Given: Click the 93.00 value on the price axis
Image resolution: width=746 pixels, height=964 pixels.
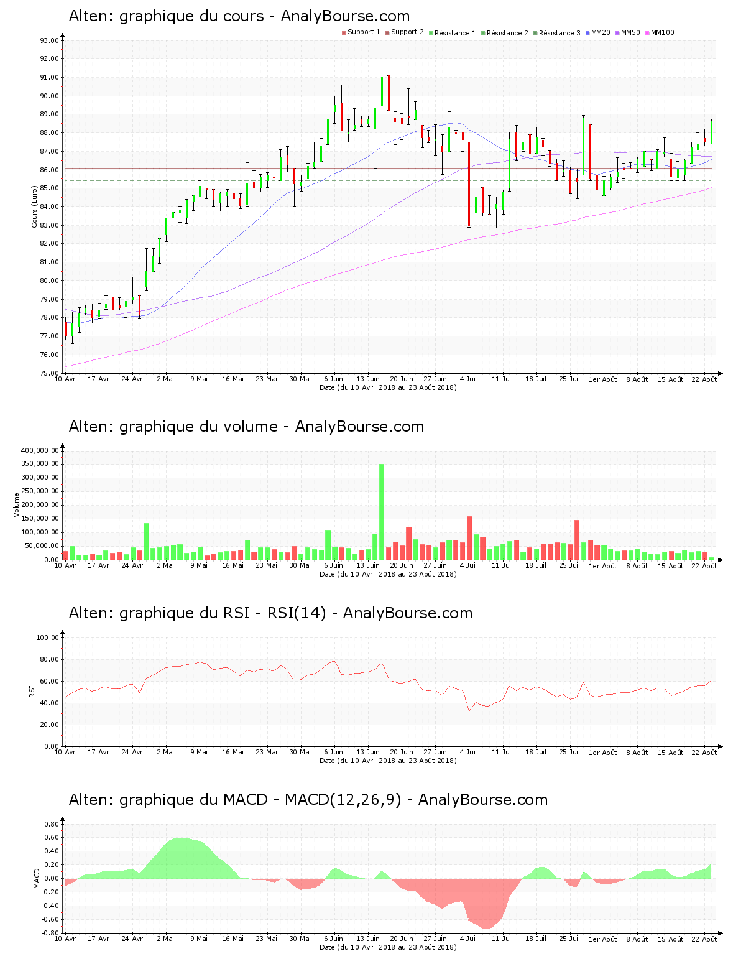Looking at the screenshot, I should [49, 40].
